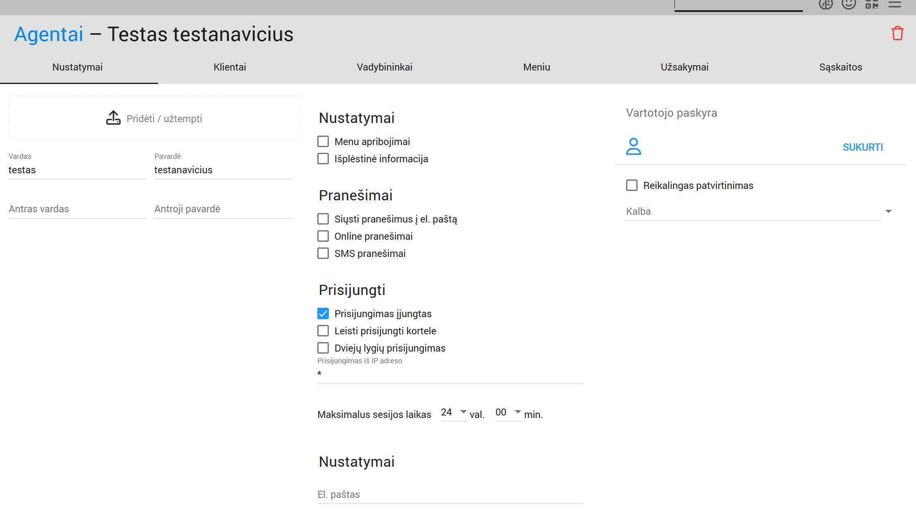
Task: Switch to the Klientai tab
Action: (230, 67)
